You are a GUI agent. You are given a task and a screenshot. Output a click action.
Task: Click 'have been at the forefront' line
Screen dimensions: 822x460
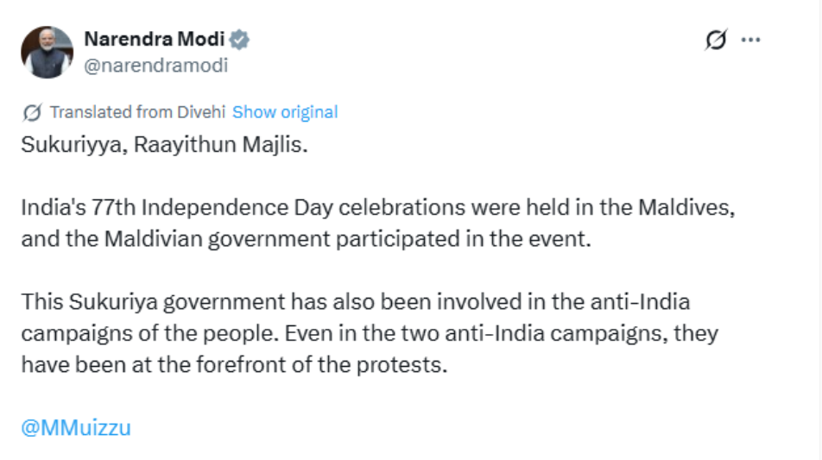tap(234, 364)
